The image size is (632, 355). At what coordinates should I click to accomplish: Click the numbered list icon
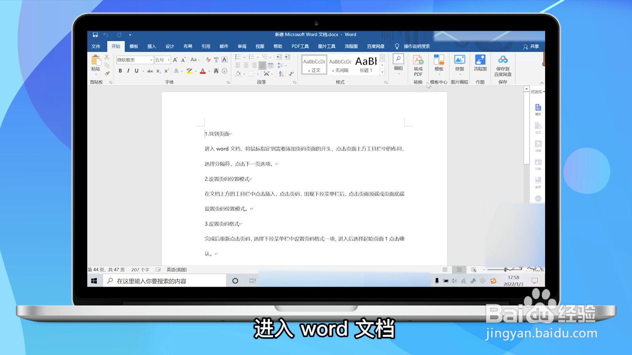coord(251,57)
